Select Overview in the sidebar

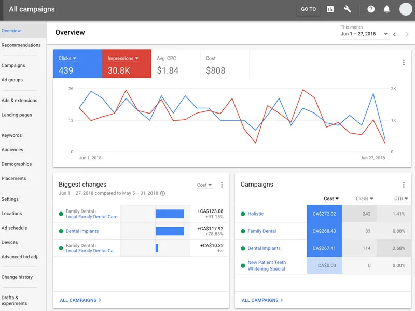point(23,31)
